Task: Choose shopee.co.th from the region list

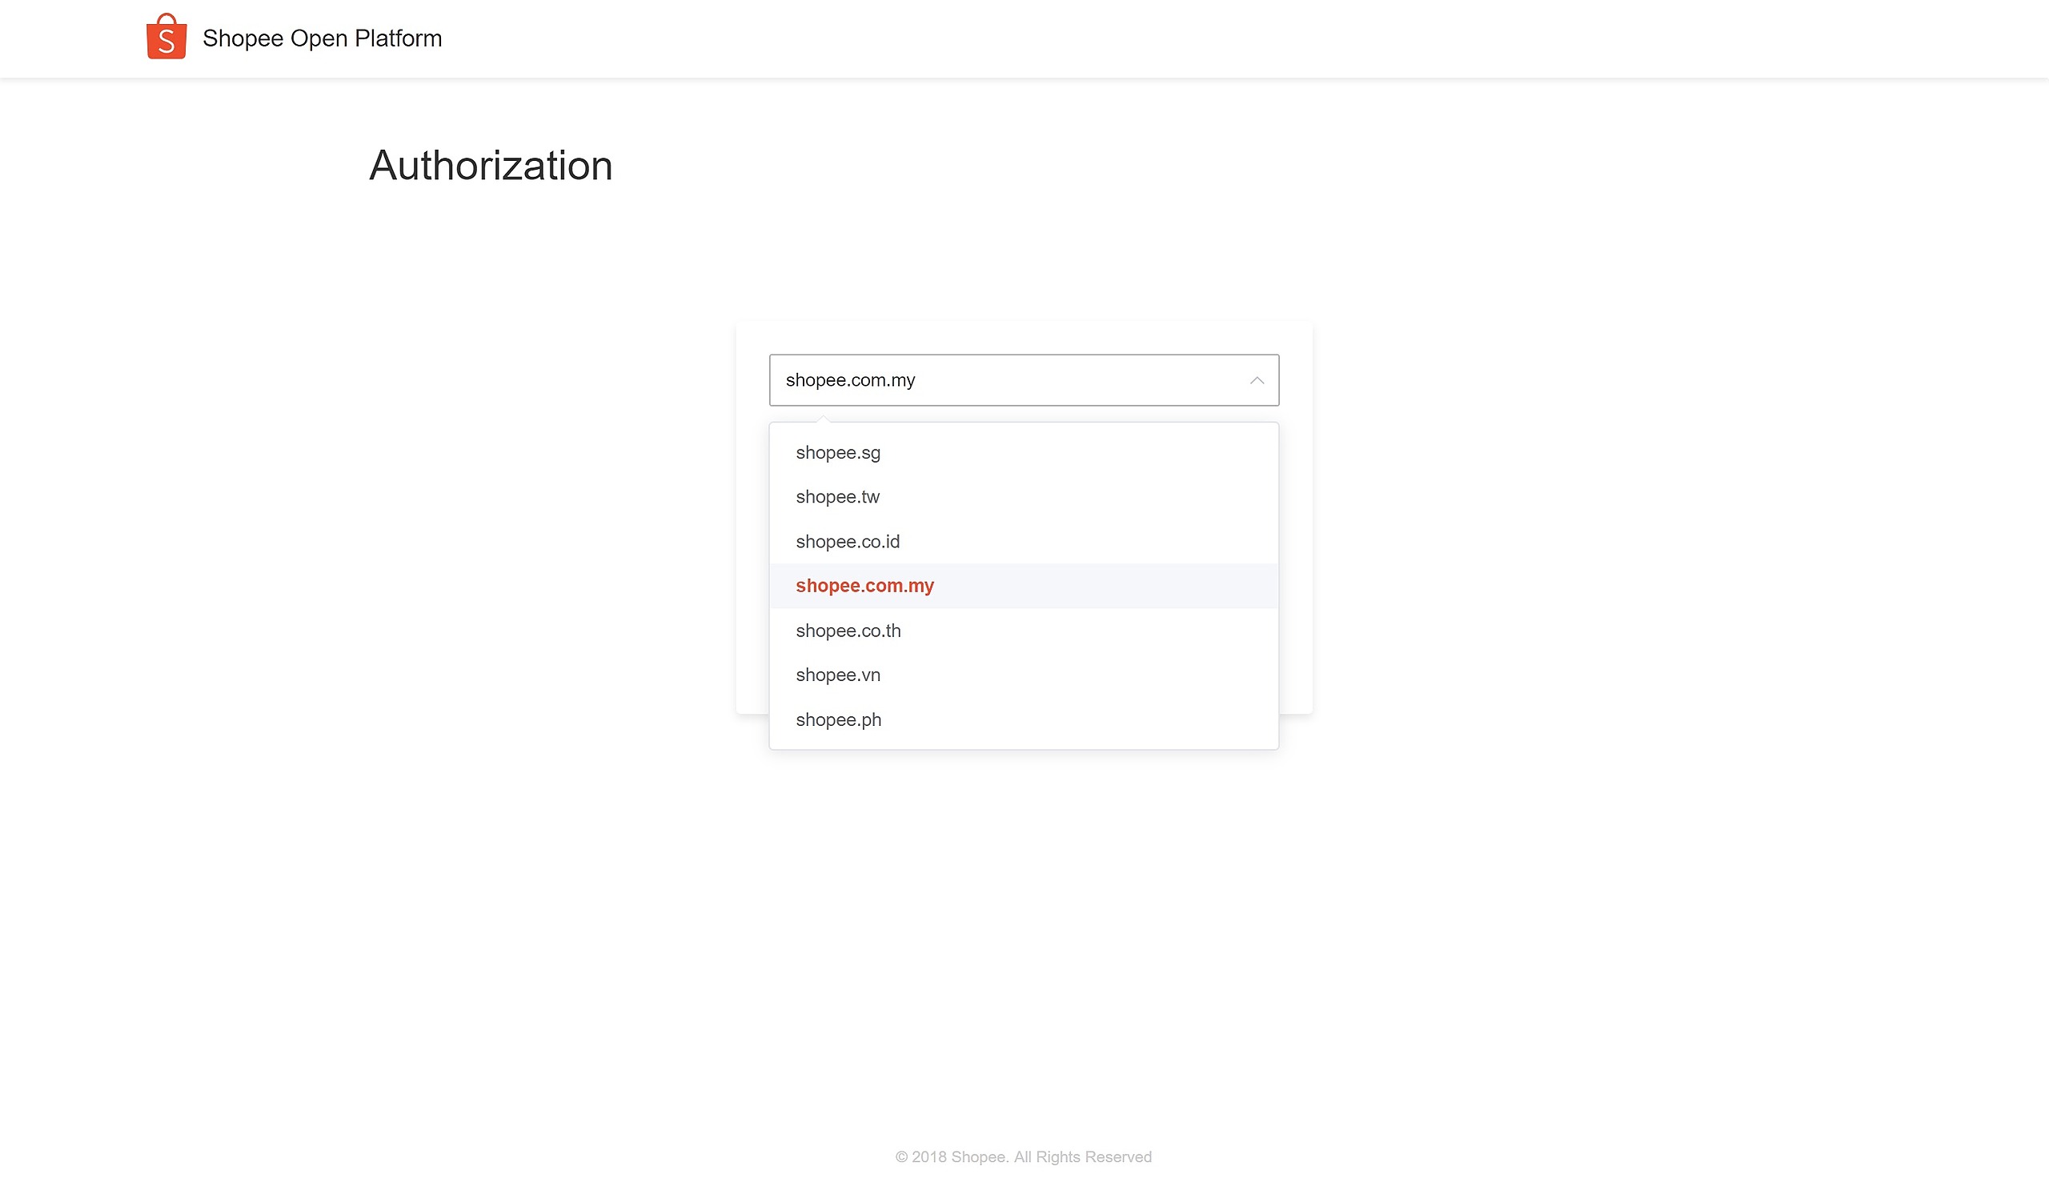Action: coord(848,631)
